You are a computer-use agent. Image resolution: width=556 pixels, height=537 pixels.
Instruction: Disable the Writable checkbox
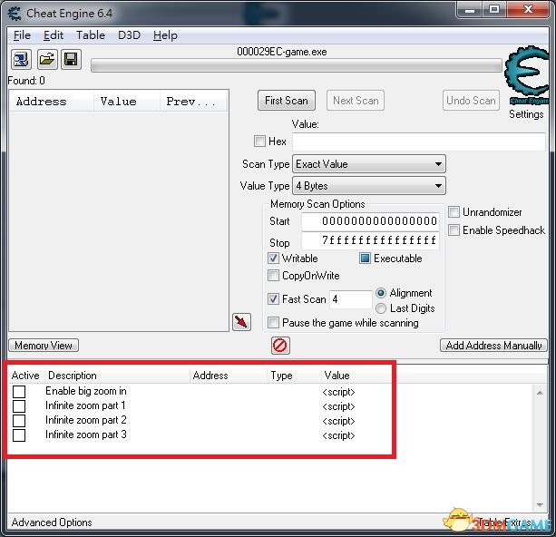click(273, 258)
